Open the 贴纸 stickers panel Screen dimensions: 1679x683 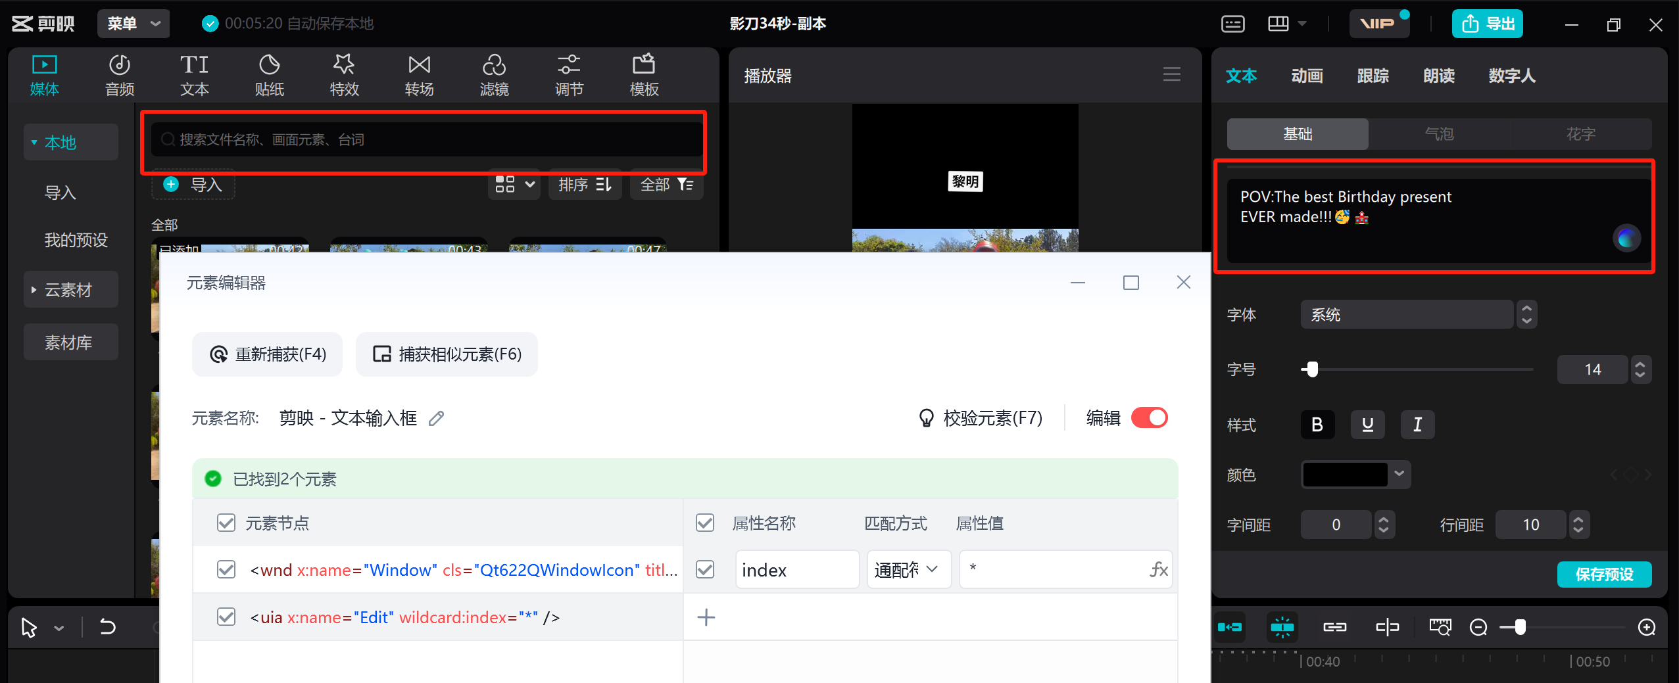[x=269, y=76]
